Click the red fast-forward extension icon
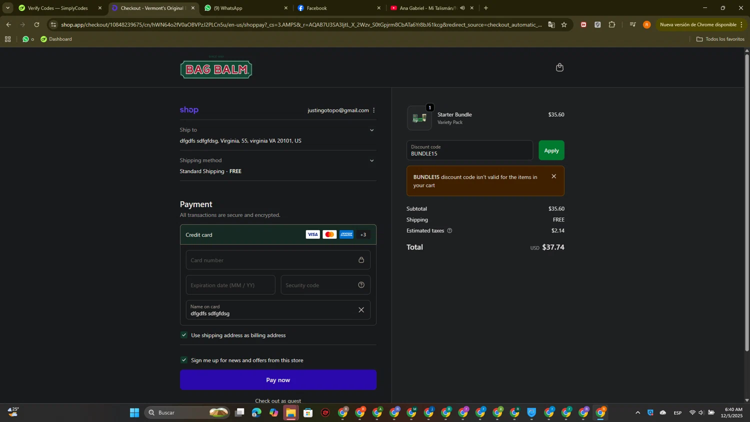The width and height of the screenshot is (750, 422). [583, 24]
